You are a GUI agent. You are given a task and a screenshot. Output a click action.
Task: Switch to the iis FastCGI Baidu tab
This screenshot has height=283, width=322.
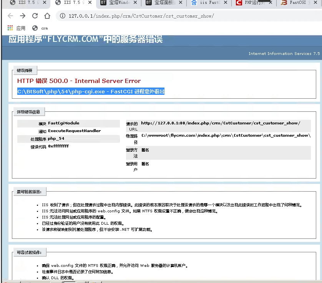coord(209,3)
